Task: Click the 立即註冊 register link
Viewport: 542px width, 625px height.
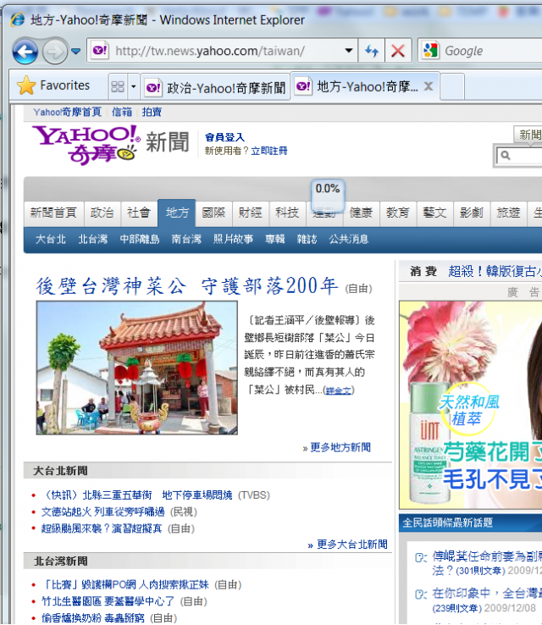Action: coord(269,151)
